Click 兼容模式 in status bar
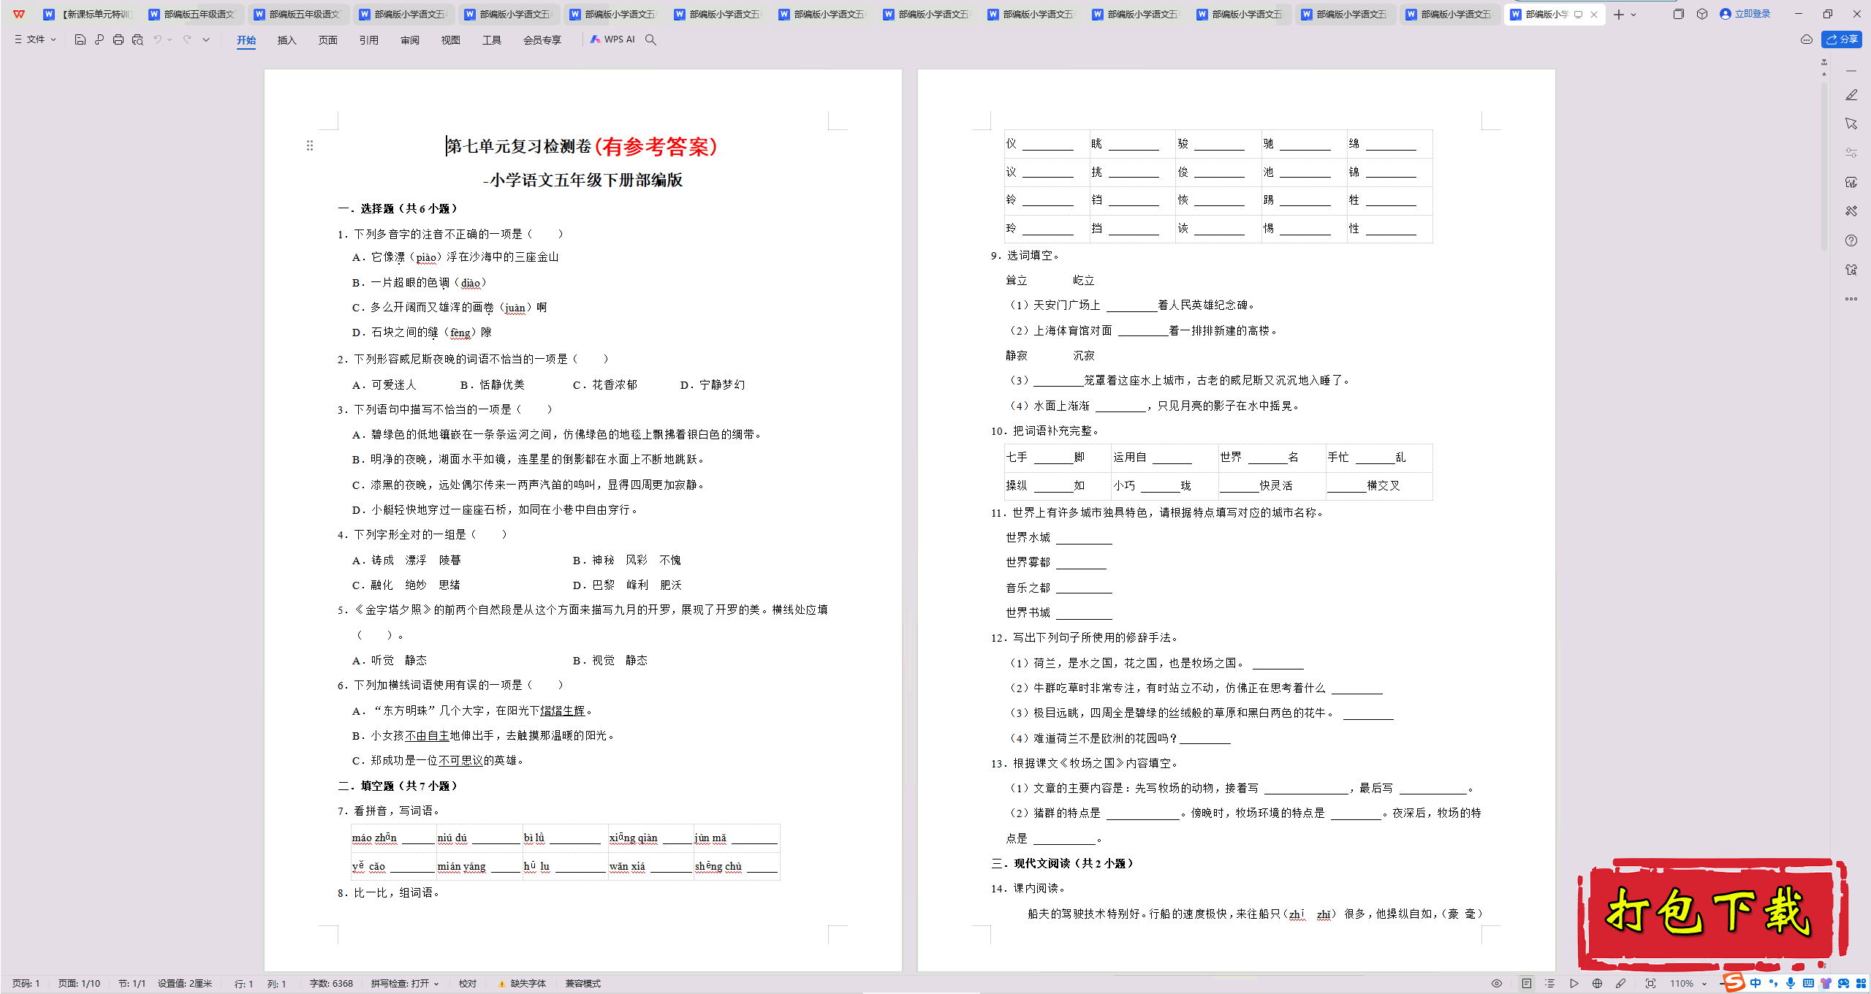Screen dimensions: 1871x994 pos(583,984)
